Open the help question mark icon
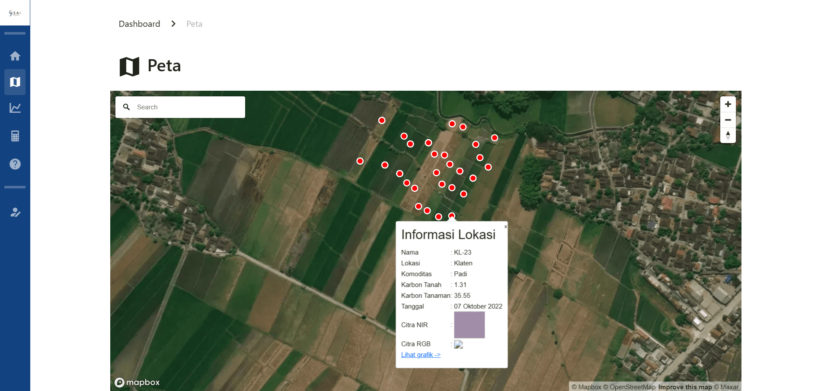The height and width of the screenshot is (391, 818). (15, 164)
